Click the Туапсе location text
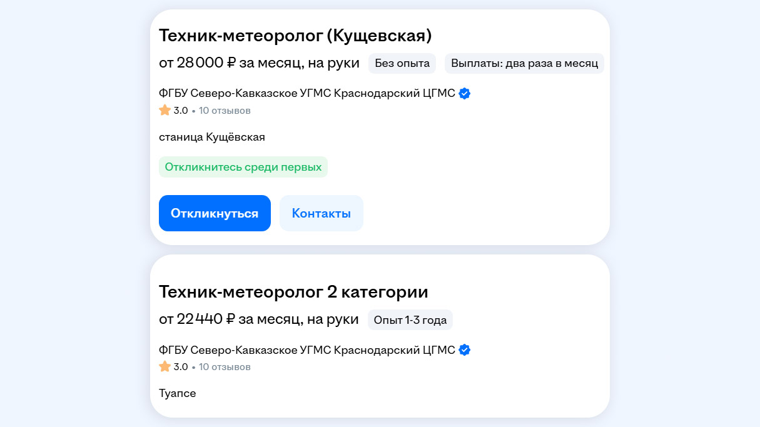760x427 pixels. 178,393
